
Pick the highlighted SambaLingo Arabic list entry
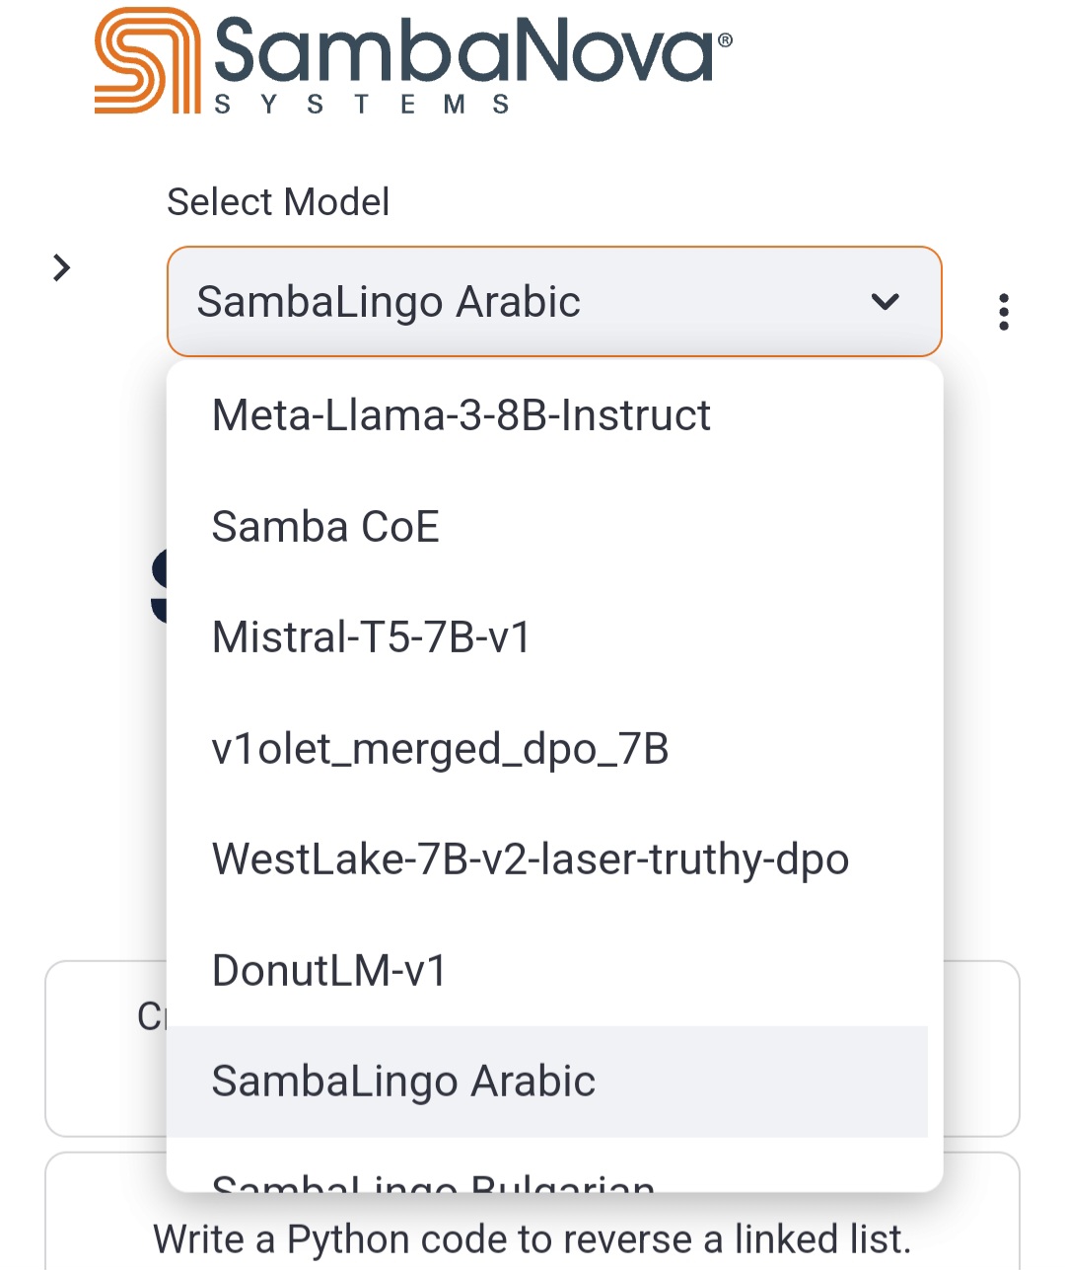point(547,1082)
